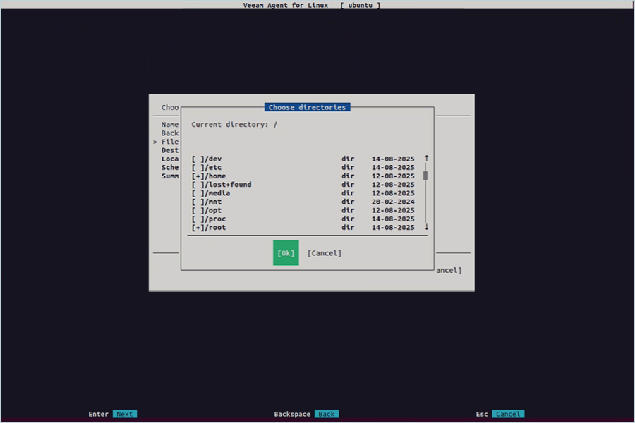
Task: Click the Back hint at bottom
Action: pyautogui.click(x=327, y=414)
